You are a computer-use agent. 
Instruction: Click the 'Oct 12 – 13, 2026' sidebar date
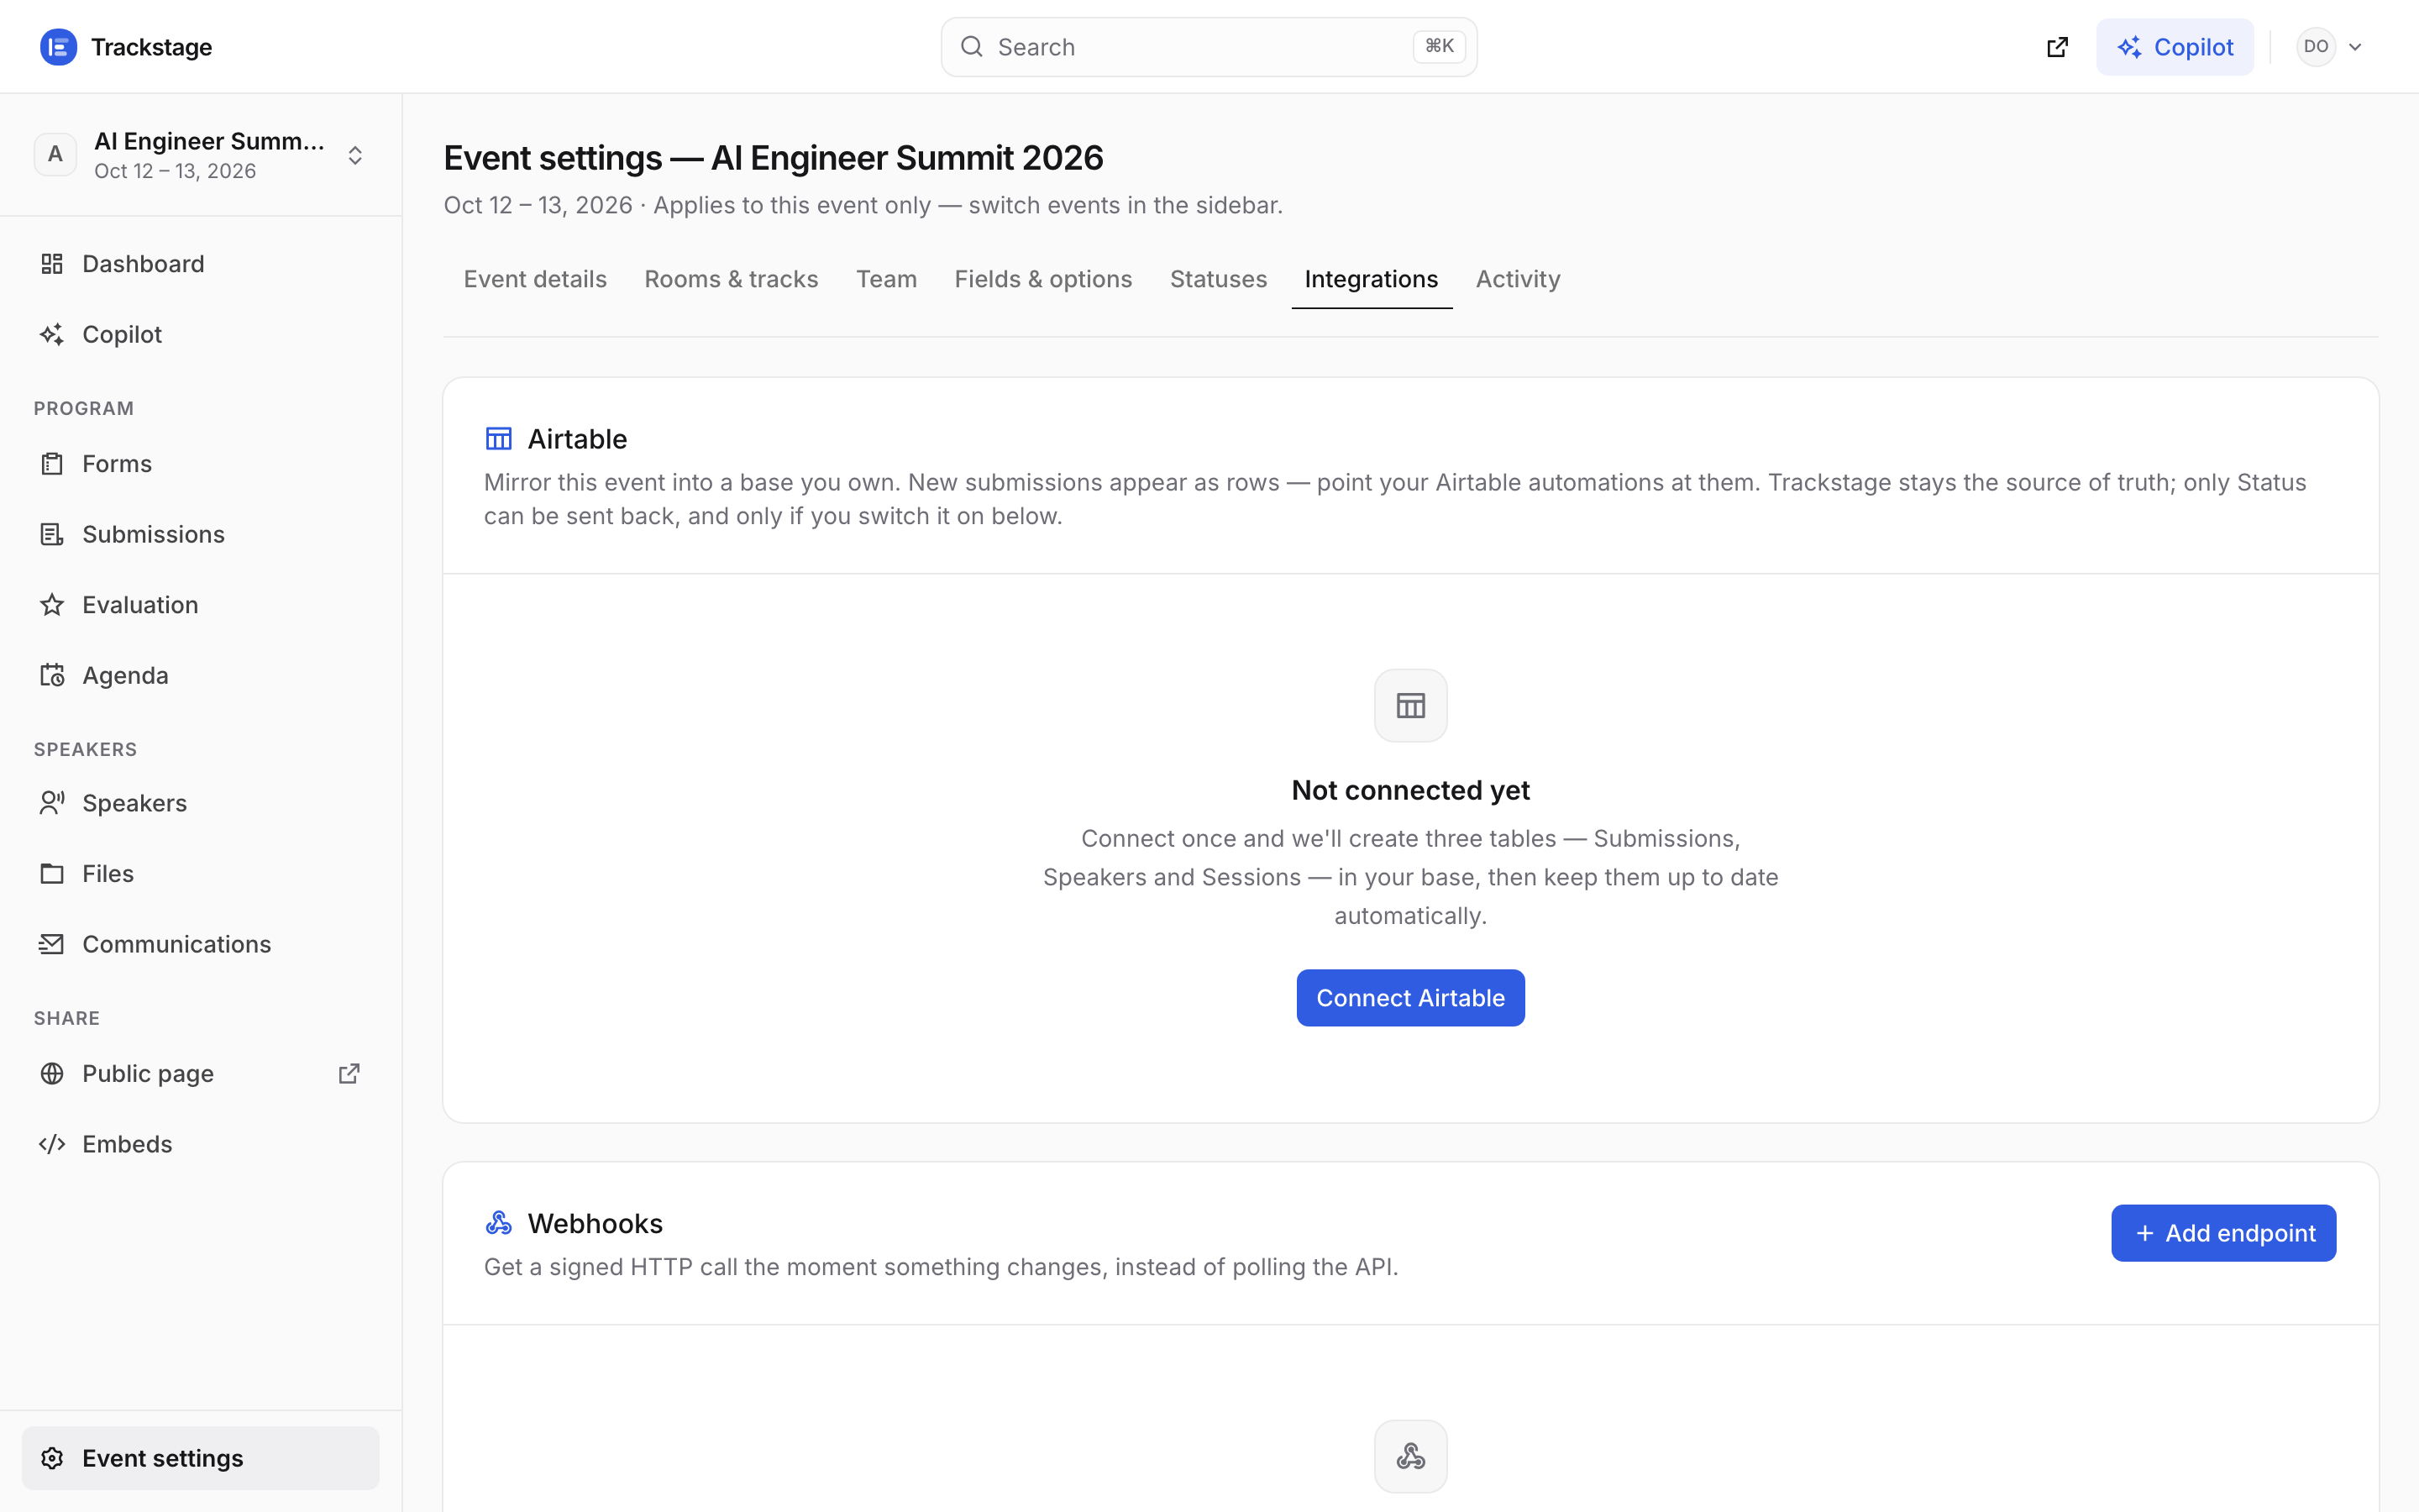175,171
